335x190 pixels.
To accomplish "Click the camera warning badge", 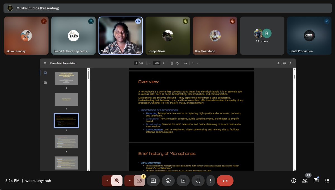I will pos(143,177).
